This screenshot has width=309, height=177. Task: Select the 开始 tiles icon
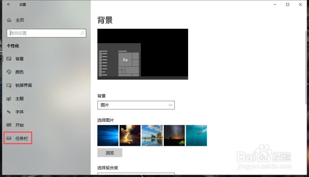[9, 125]
